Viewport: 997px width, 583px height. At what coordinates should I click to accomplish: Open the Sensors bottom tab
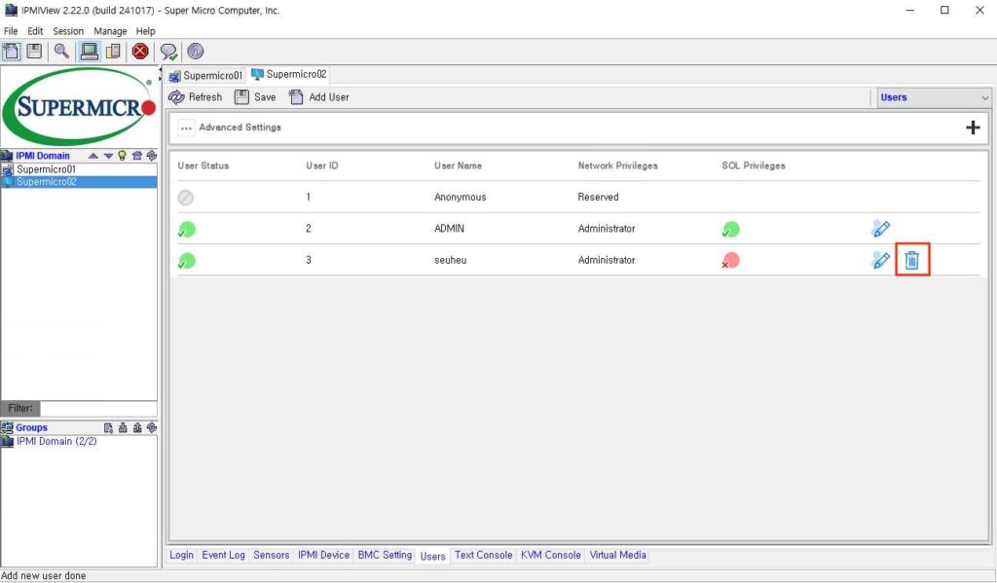(x=271, y=555)
